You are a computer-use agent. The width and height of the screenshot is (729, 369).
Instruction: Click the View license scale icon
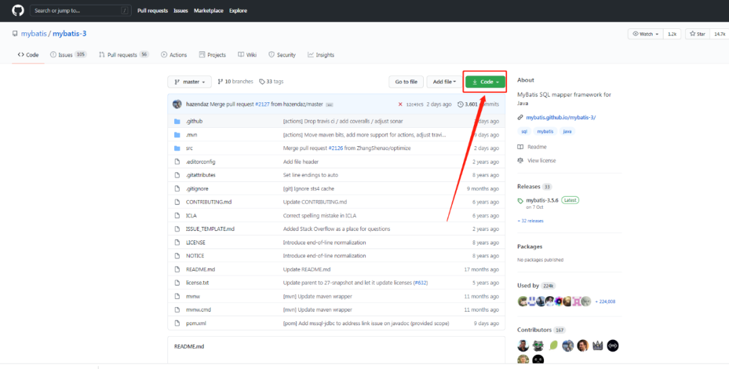click(520, 160)
